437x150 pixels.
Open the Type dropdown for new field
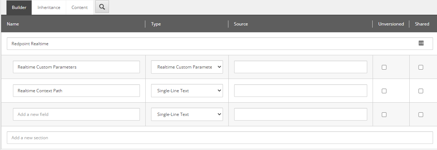point(187,114)
